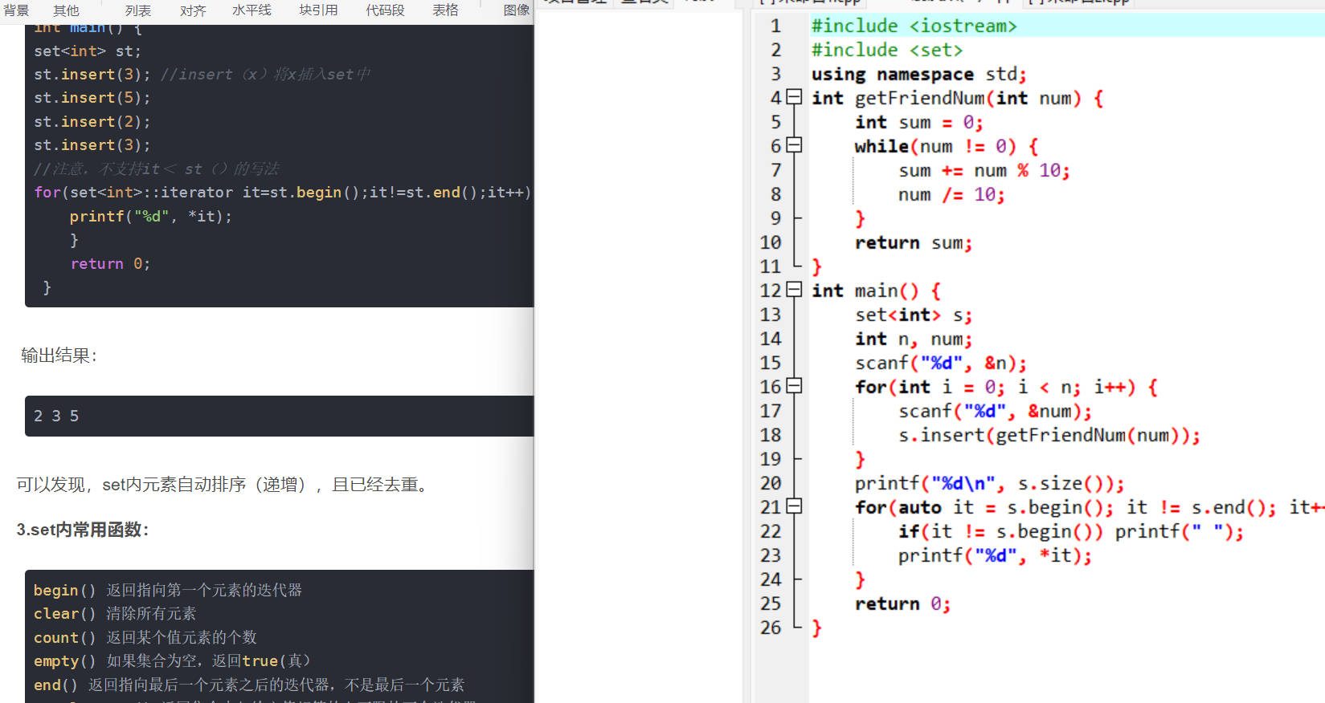Click the set iterator for-loop line in article
Viewport: 1325px width, 703px height.
pyautogui.click(x=283, y=193)
